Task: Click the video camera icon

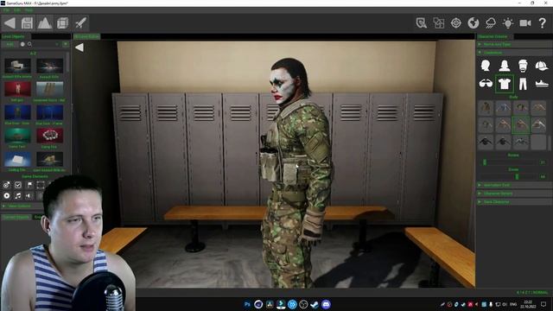Action: [525, 23]
